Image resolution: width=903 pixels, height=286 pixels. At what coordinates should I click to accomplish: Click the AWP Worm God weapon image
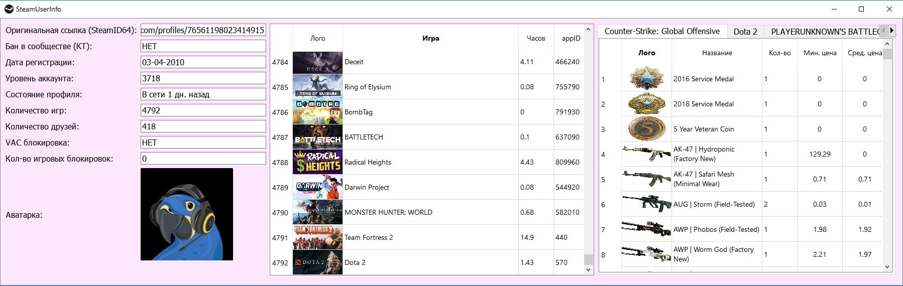pos(647,254)
